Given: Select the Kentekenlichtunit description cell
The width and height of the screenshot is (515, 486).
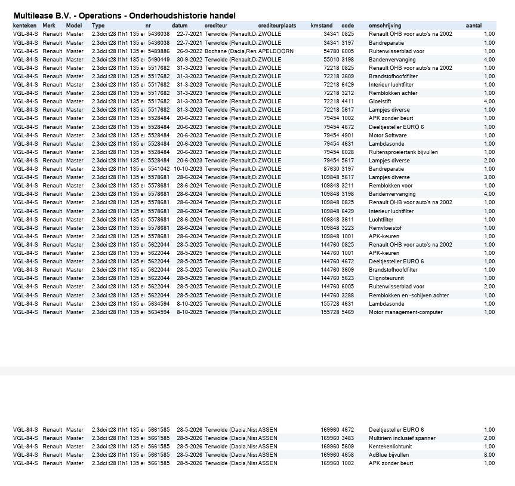Looking at the screenshot, I should pyautogui.click(x=390, y=446).
